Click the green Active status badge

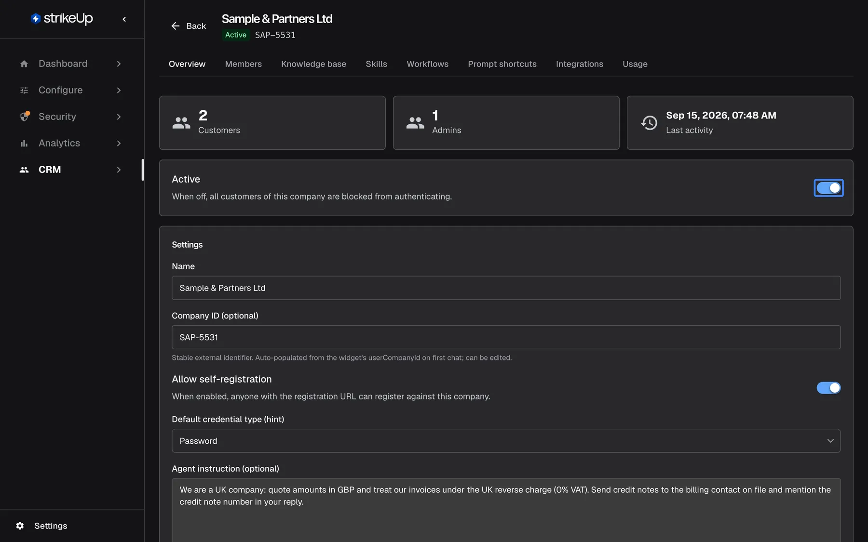point(236,35)
